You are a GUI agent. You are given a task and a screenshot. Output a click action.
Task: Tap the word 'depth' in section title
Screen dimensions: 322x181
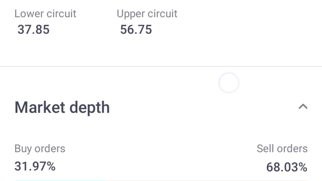(x=89, y=108)
